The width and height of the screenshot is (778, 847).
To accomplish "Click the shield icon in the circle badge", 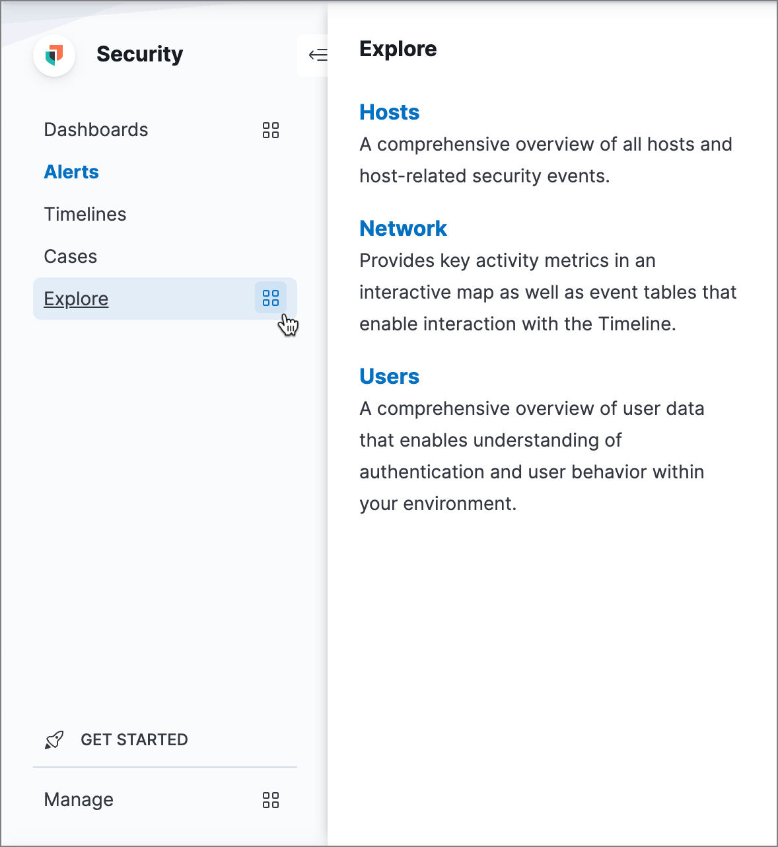I will (54, 55).
